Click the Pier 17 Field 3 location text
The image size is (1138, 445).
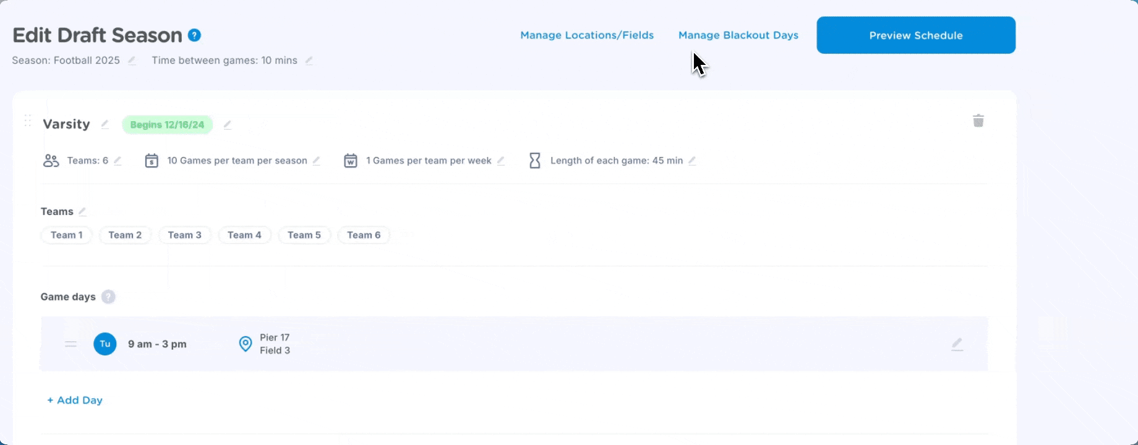(275, 344)
